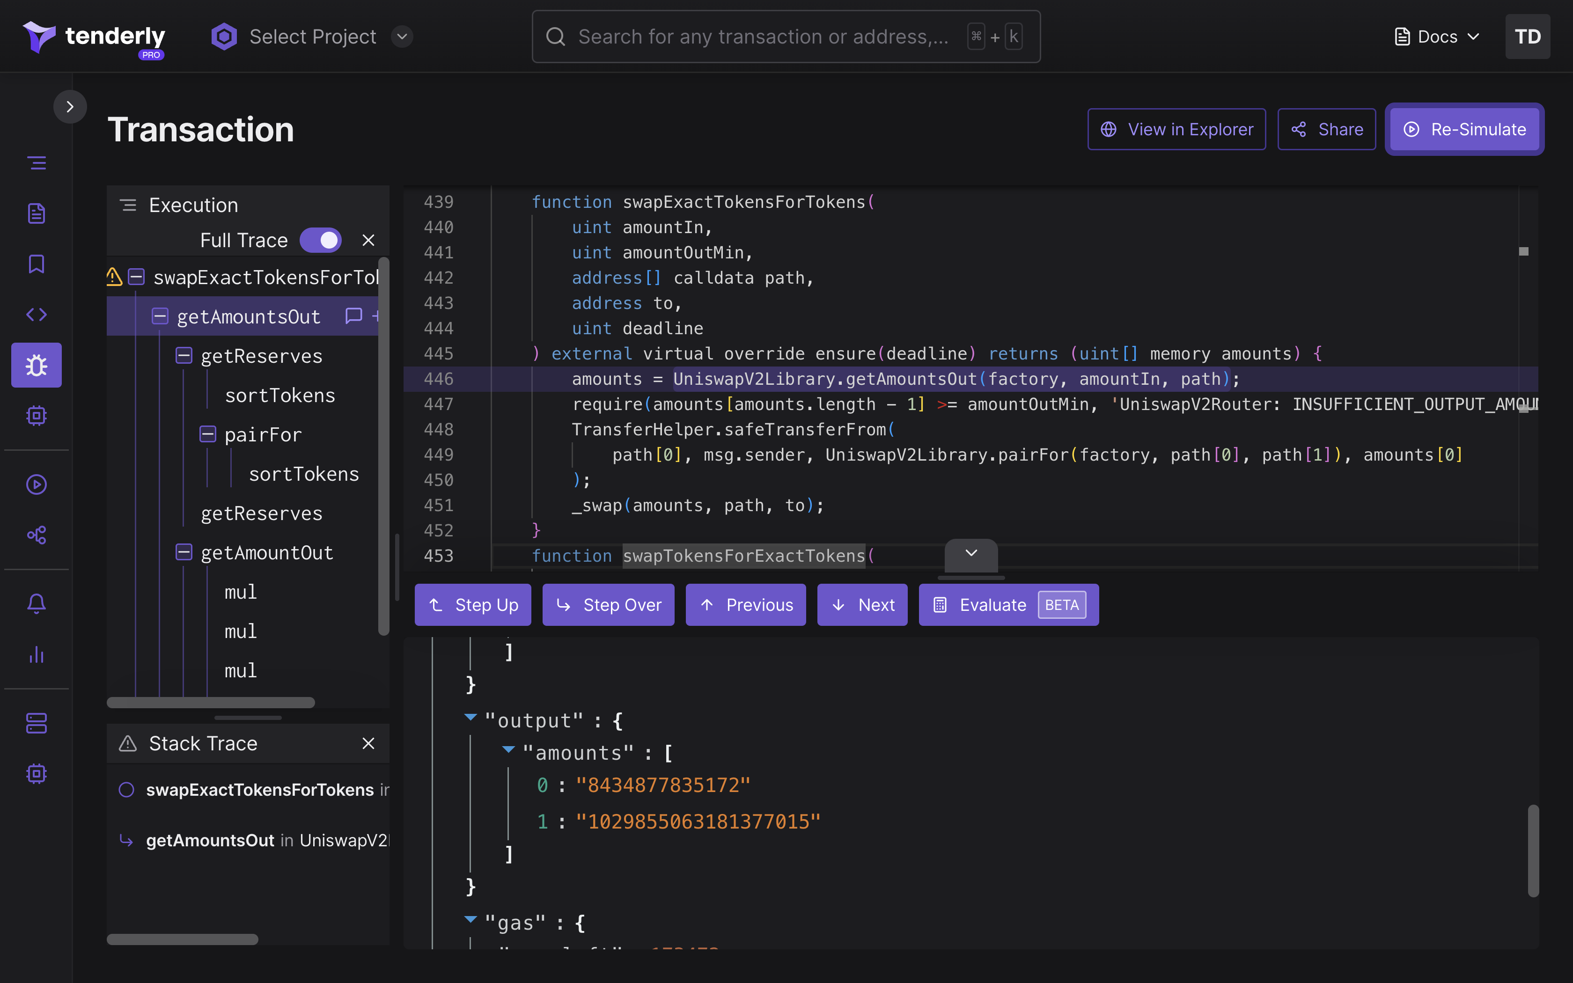Click the Stack Trace horizontal scrollbar
This screenshot has height=983, width=1573.
point(183,939)
